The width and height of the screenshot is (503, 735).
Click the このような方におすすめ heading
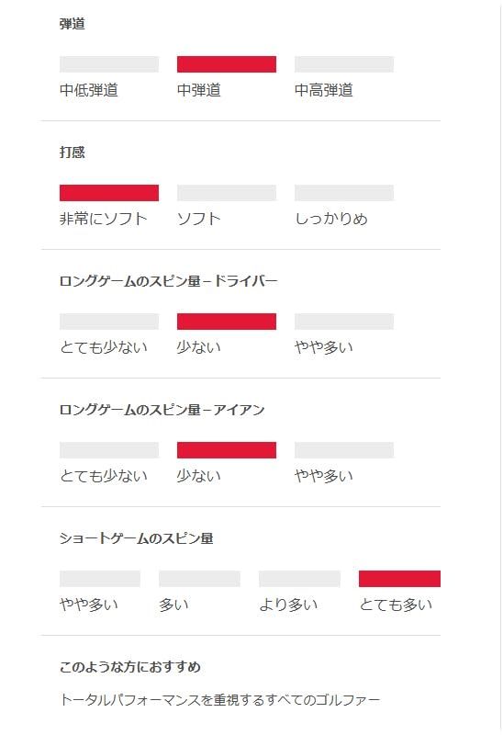pos(130,667)
